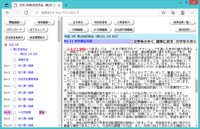Click the 特定発言者 button

101,22
